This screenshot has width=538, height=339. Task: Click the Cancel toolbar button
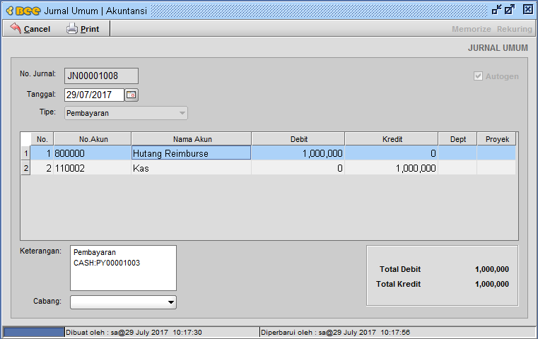(x=30, y=29)
